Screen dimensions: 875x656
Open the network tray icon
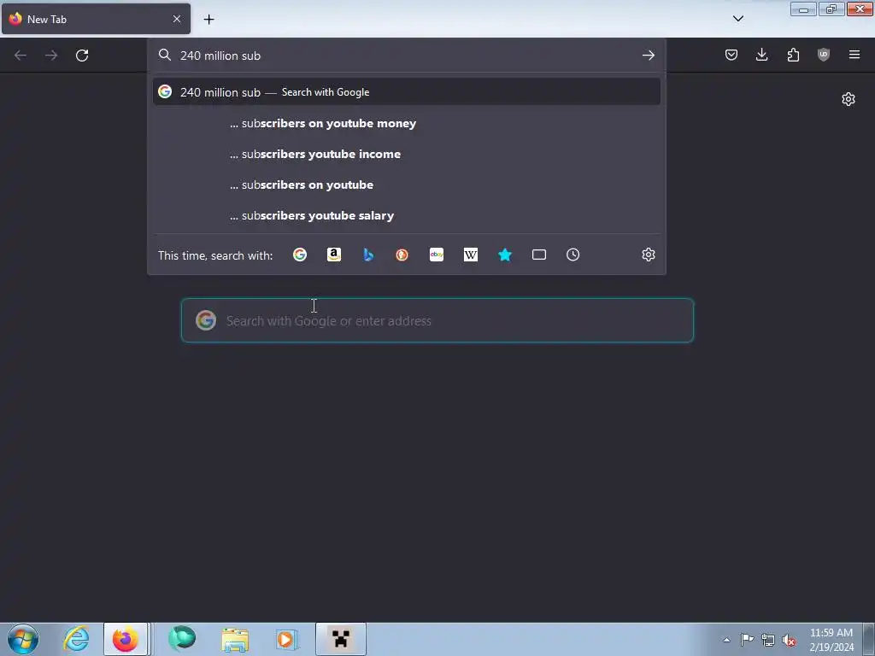click(x=768, y=640)
